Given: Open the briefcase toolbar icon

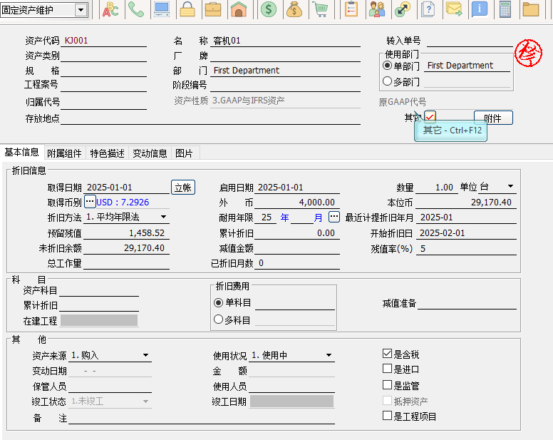Looking at the screenshot, I should [x=212, y=9].
